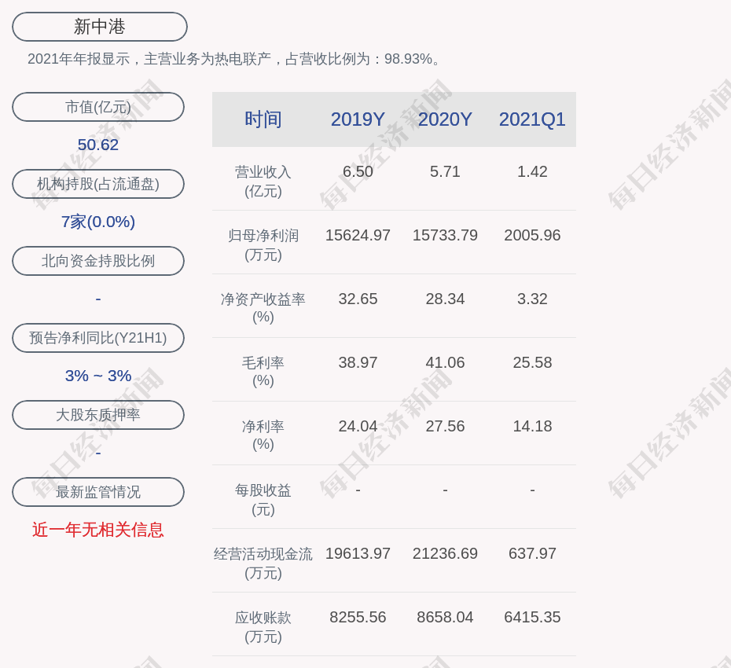This screenshot has height=668, width=731.
Task: Click the 营业收入(亿元) row label
Action: 263,181
